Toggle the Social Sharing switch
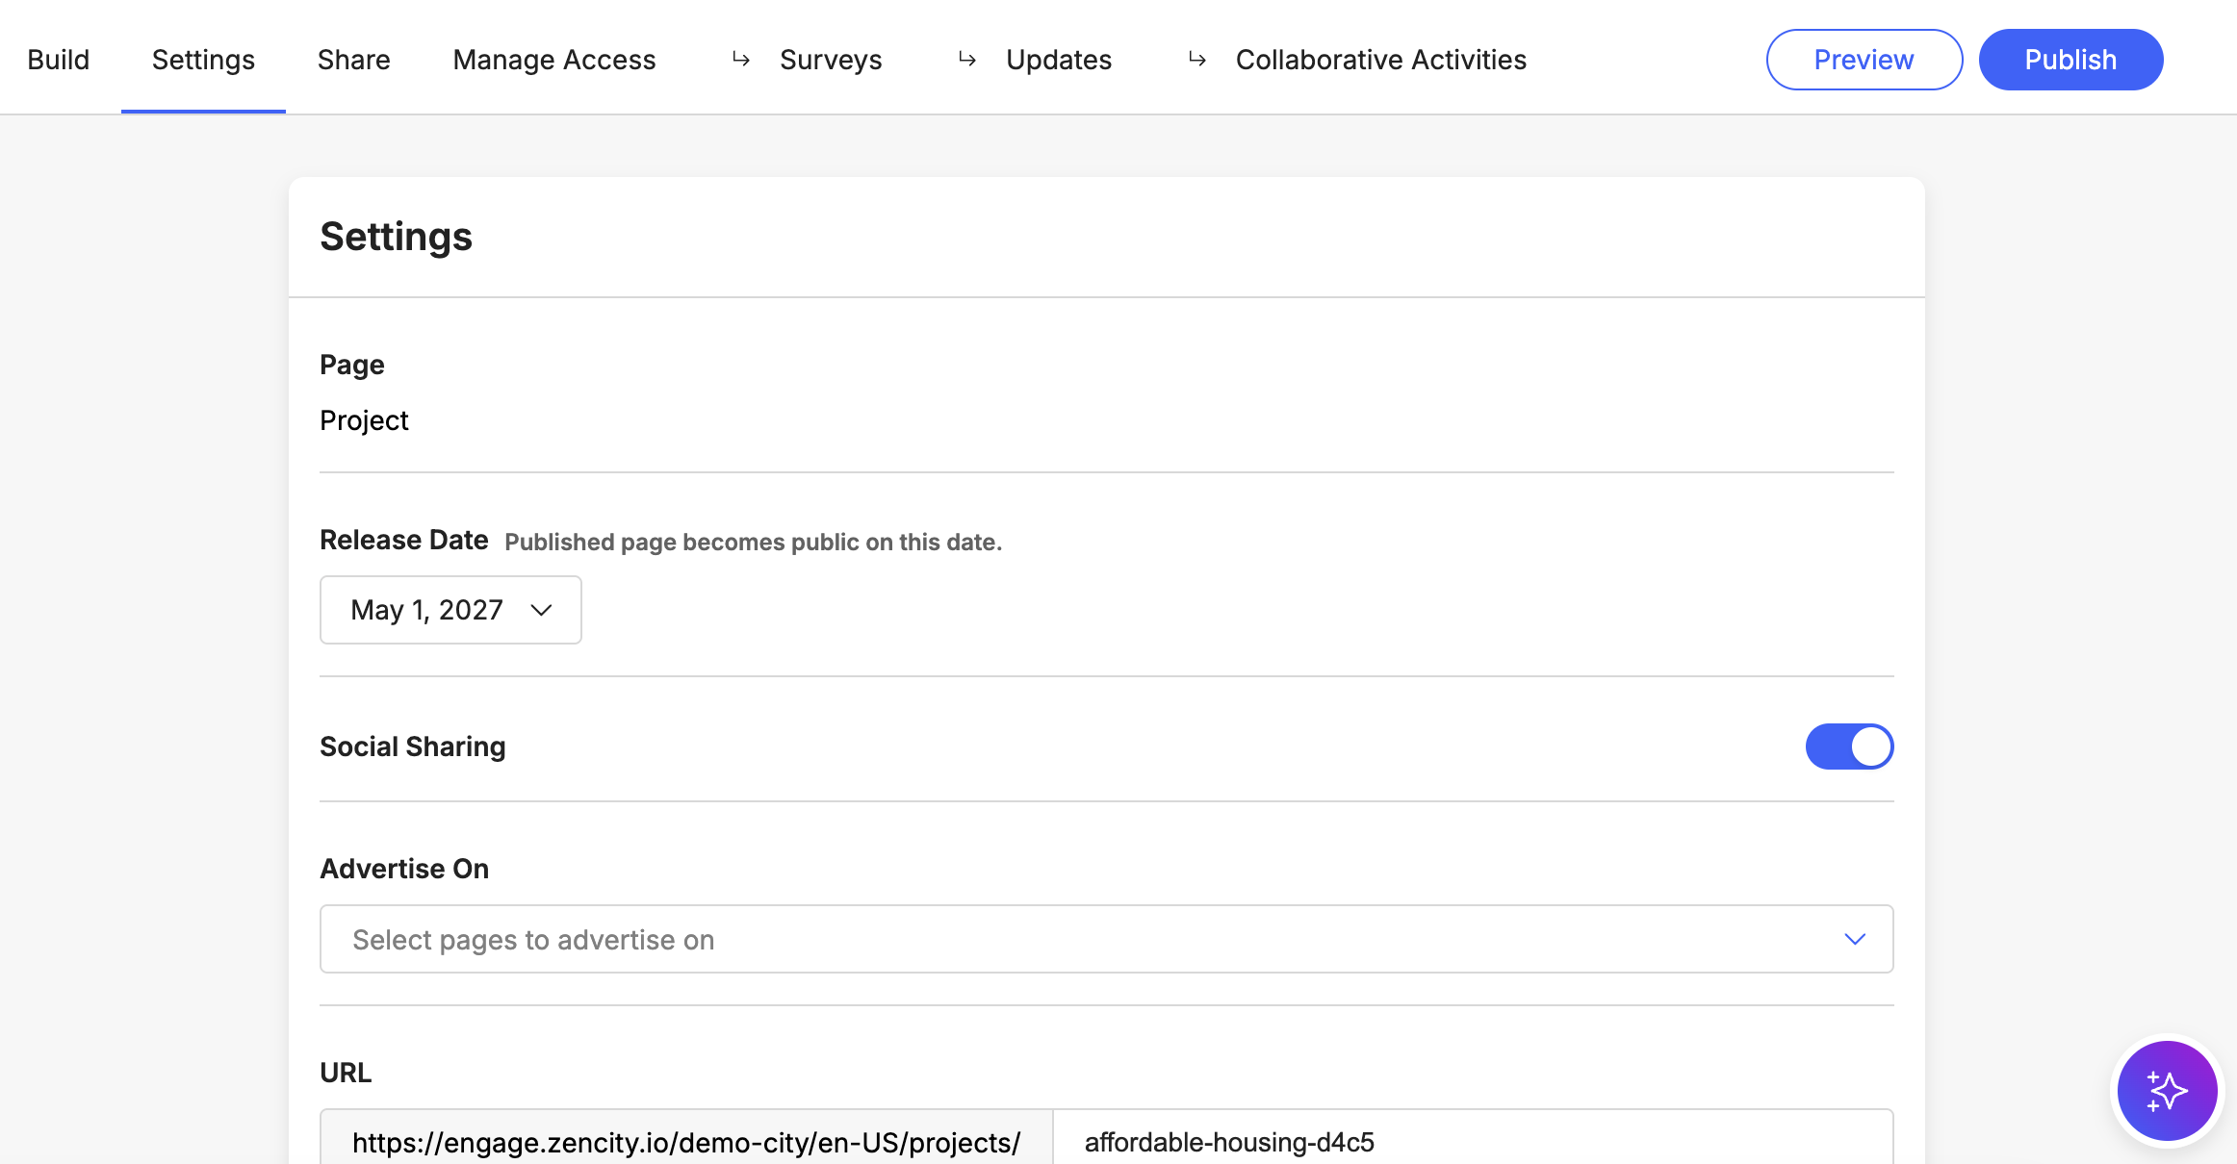Image resolution: width=2237 pixels, height=1164 pixels. tap(1848, 746)
